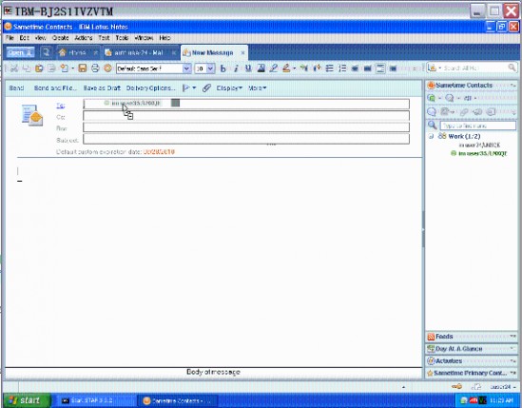Open the Actions menu
The height and width of the screenshot is (408, 522).
pyautogui.click(x=84, y=38)
